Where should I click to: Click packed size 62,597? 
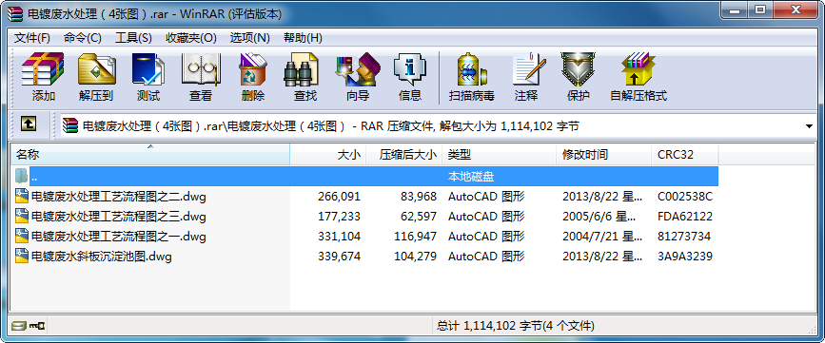tap(419, 217)
